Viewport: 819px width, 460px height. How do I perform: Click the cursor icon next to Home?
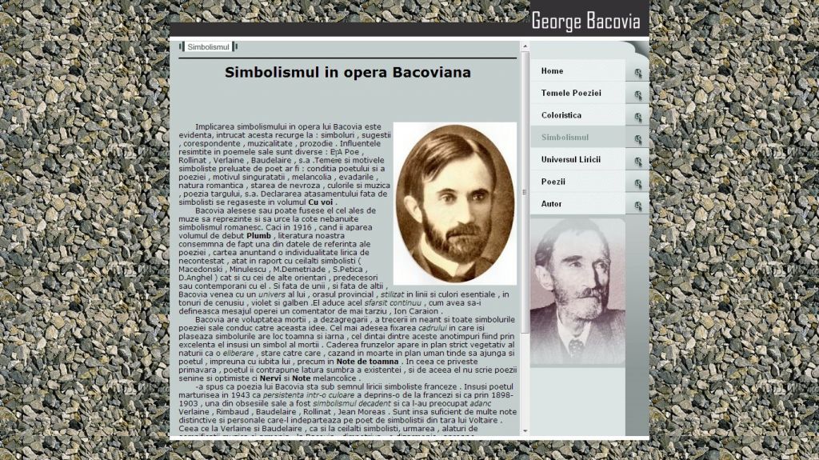click(637, 73)
